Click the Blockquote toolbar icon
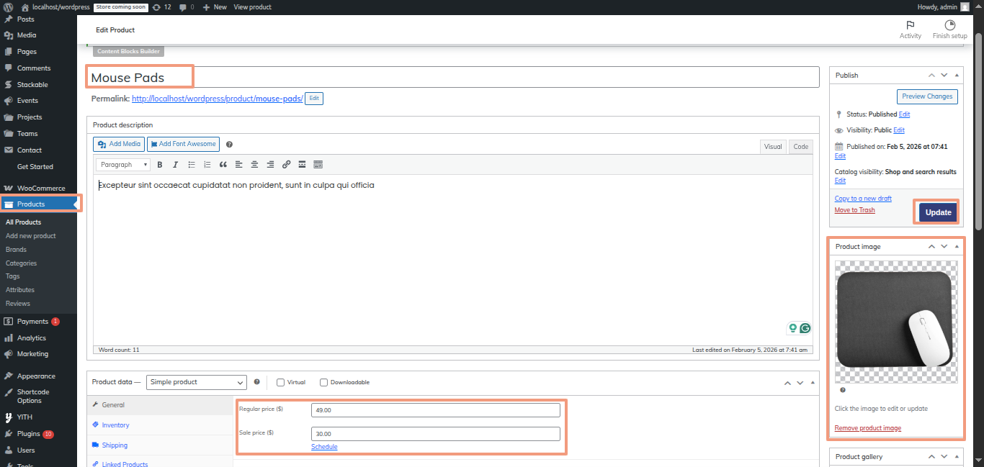This screenshot has width=984, height=467. (x=223, y=165)
